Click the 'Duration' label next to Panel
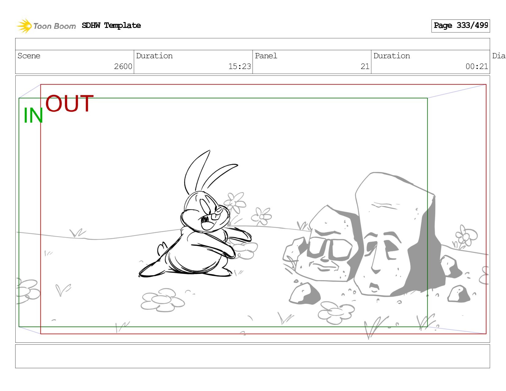The width and height of the screenshot is (506, 391). click(x=392, y=56)
